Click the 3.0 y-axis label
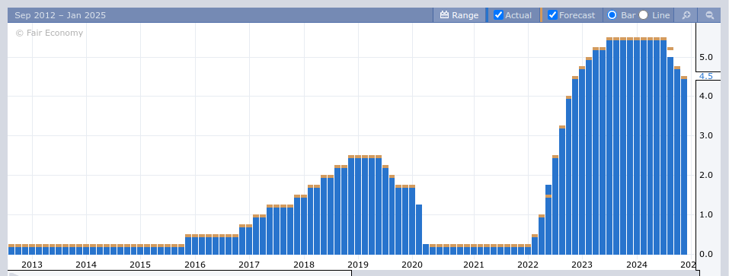The width and height of the screenshot is (729, 276). coord(705,136)
